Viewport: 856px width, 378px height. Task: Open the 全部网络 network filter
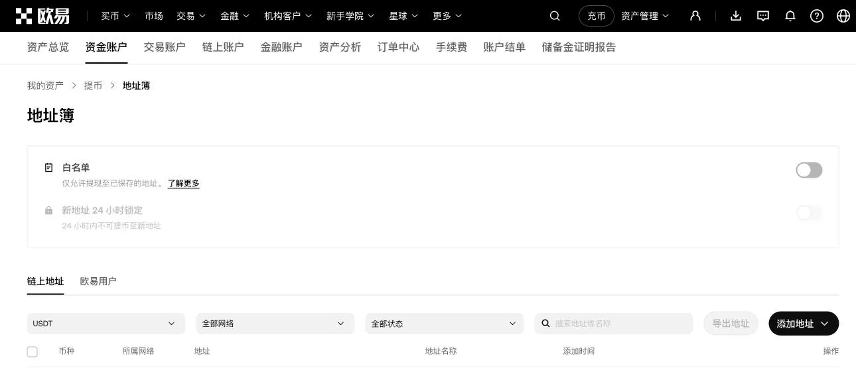(275, 324)
